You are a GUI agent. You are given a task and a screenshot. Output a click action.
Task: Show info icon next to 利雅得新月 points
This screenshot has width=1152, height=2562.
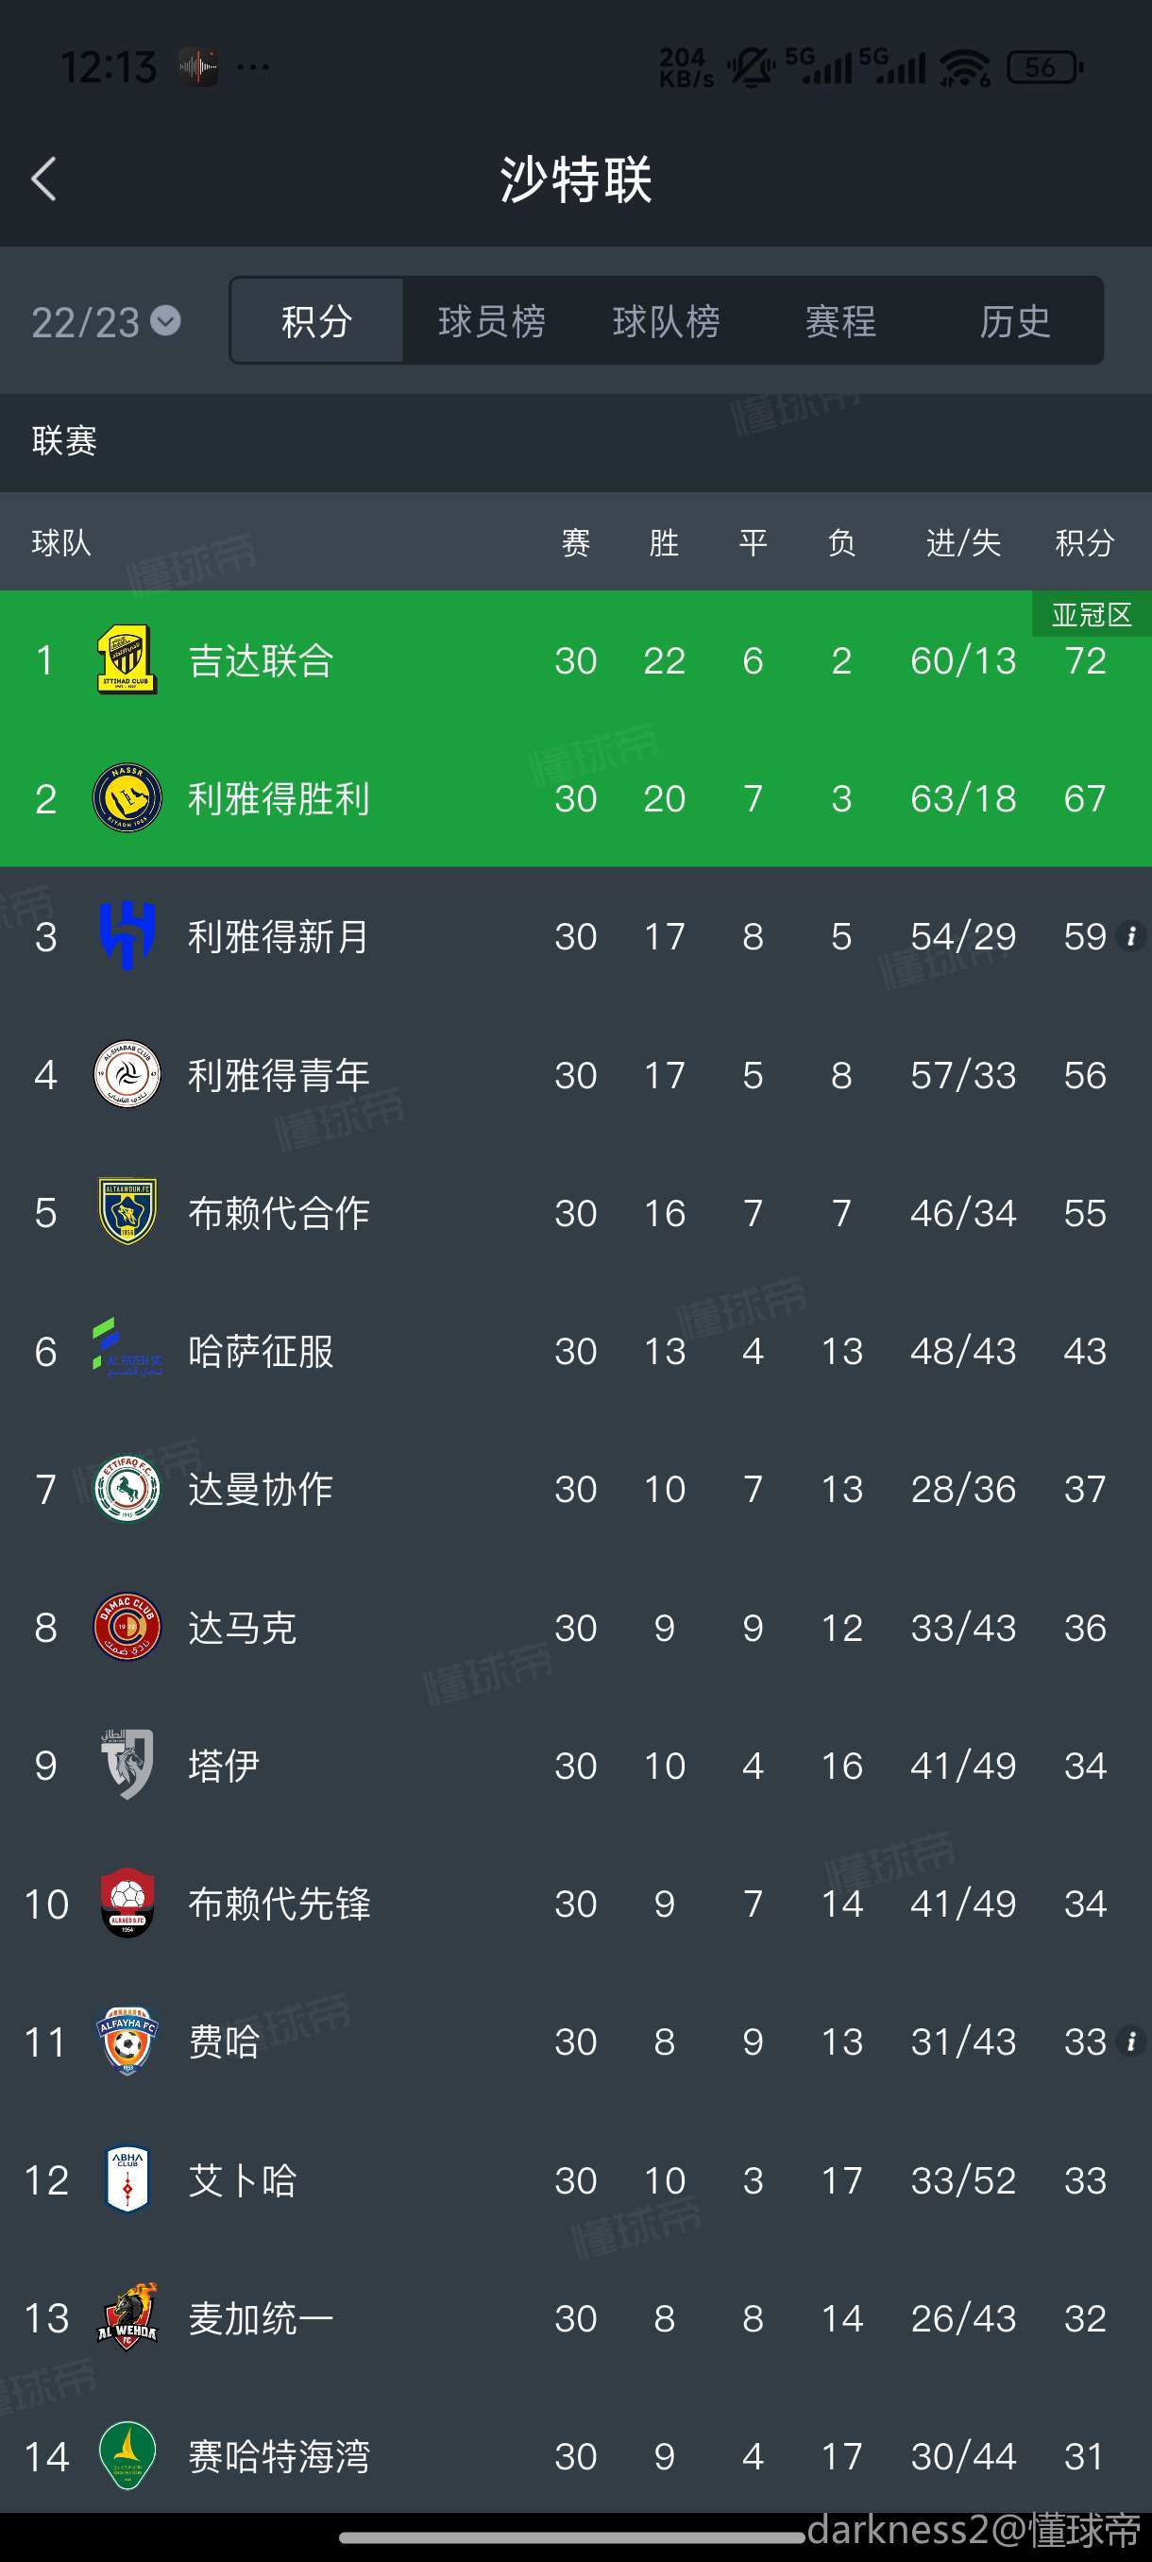click(x=1130, y=936)
